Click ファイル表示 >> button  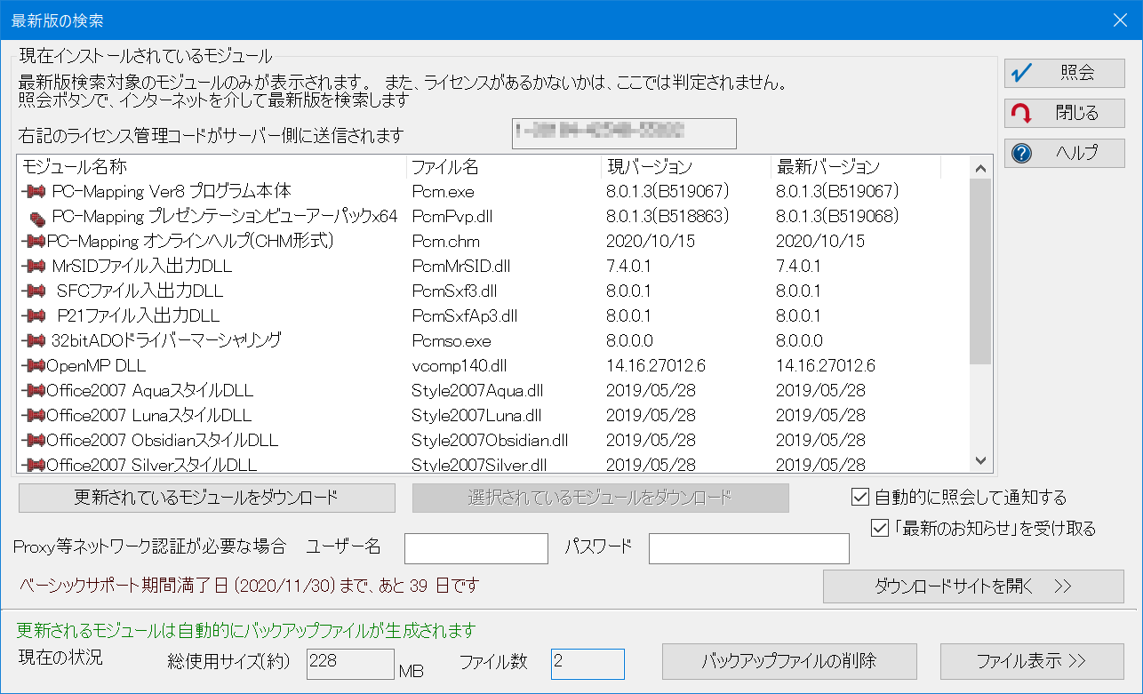(x=1032, y=661)
